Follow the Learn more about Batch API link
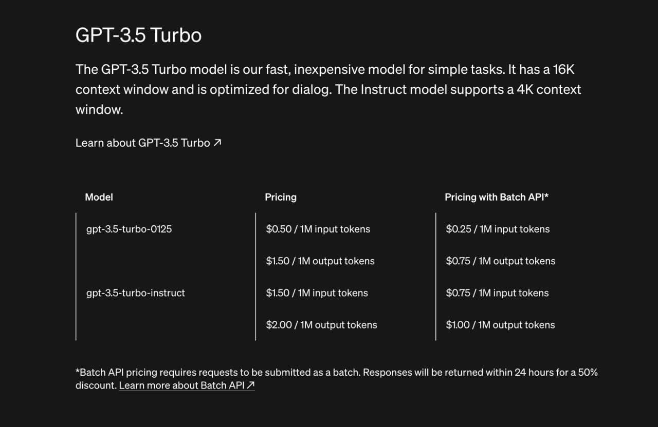The image size is (658, 427). (x=181, y=385)
